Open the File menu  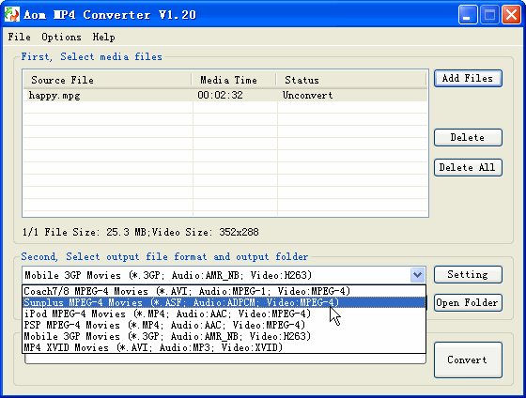point(19,37)
